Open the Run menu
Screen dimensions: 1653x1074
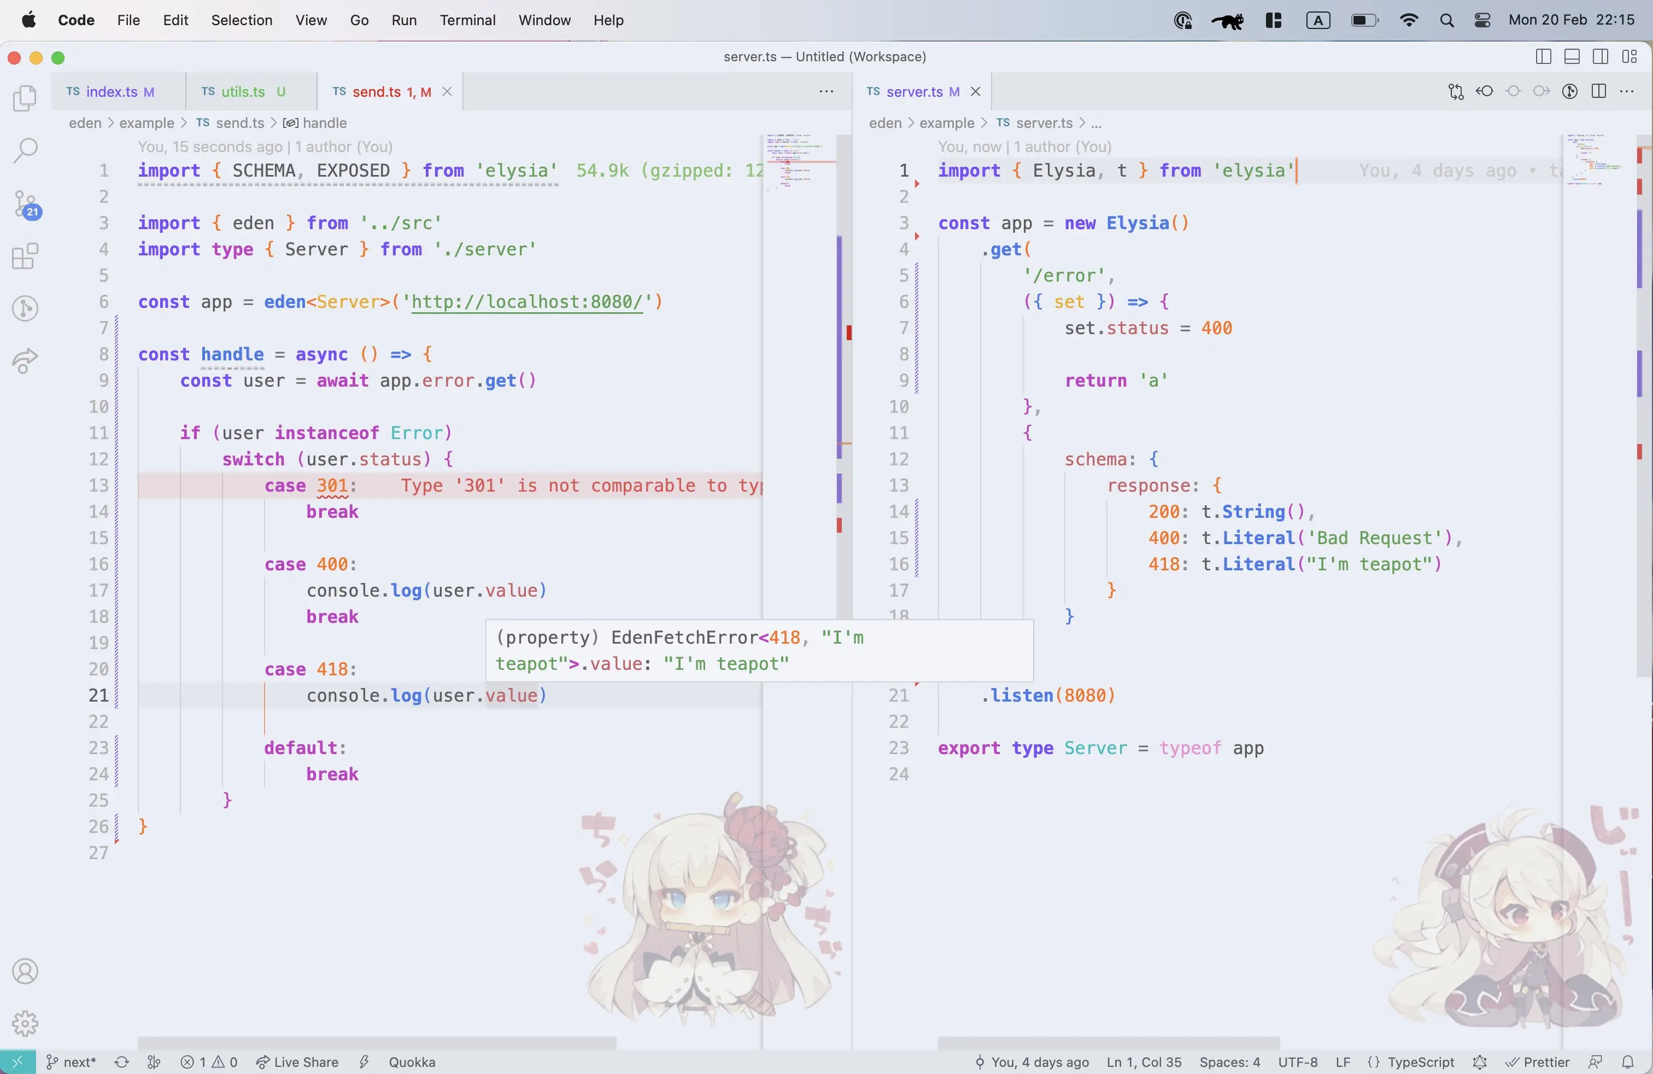(x=403, y=20)
